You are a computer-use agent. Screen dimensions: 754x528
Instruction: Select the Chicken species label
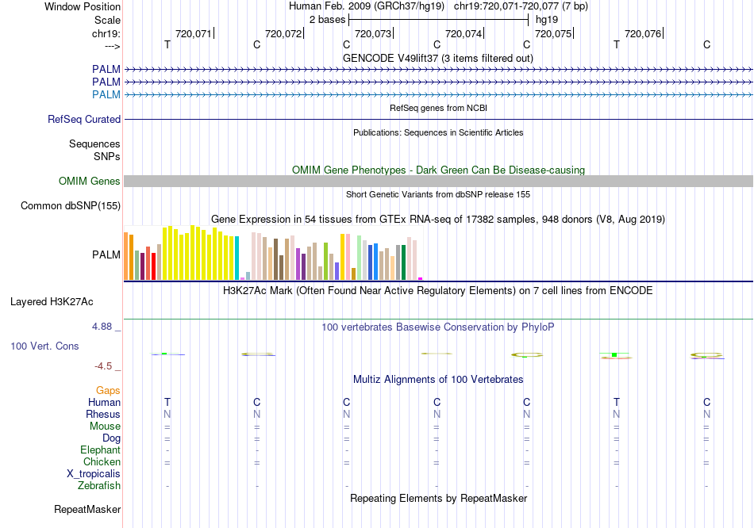(102, 461)
